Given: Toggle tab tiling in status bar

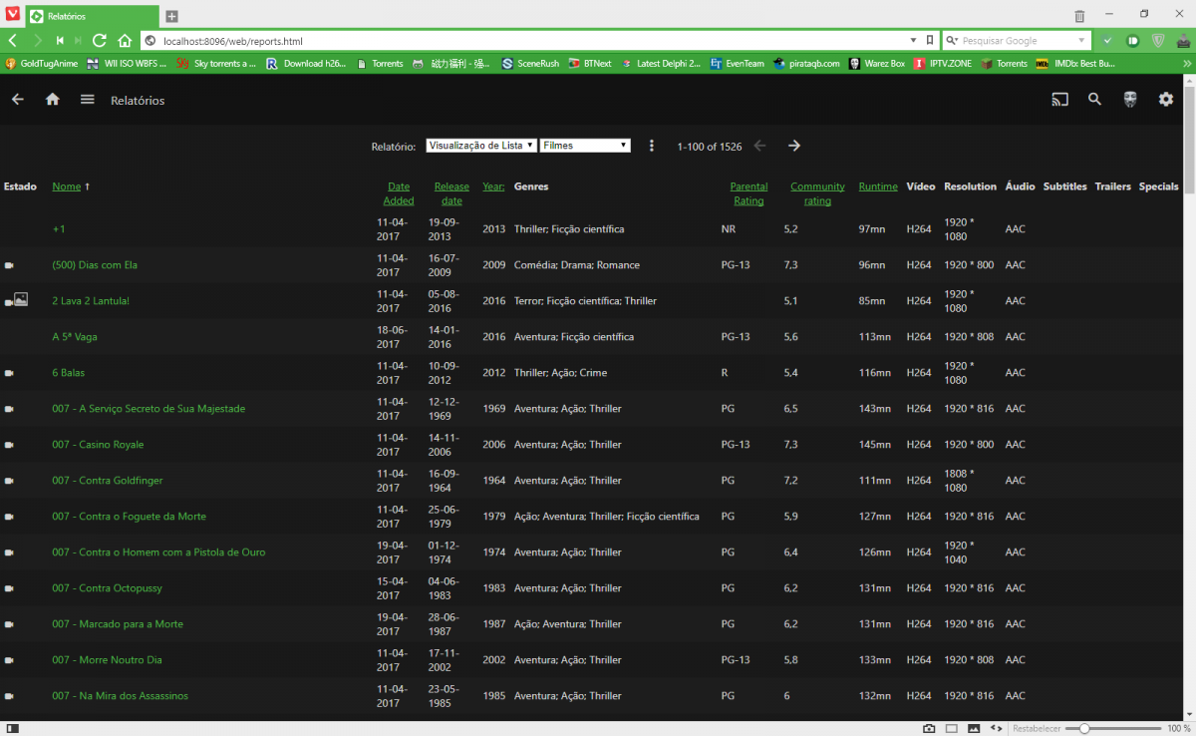Looking at the screenshot, I should tap(952, 729).
